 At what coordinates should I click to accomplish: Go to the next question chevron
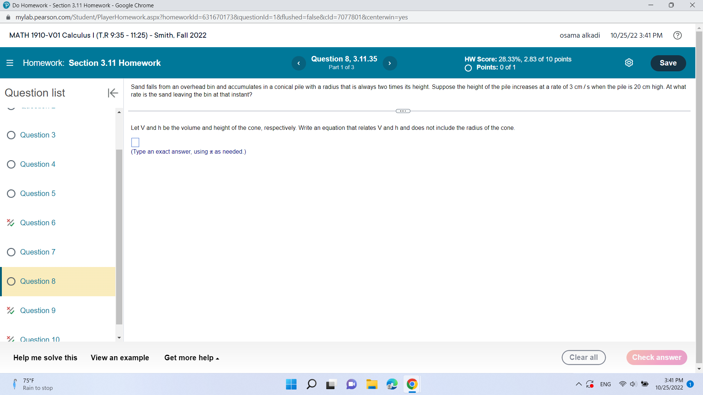point(390,63)
